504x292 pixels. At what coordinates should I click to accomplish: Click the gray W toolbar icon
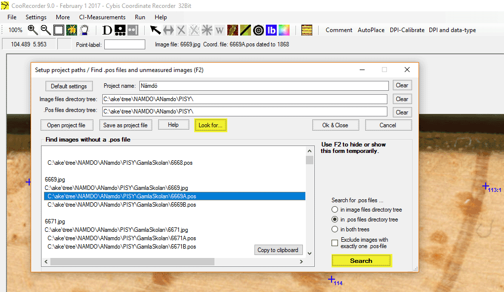tap(219, 30)
